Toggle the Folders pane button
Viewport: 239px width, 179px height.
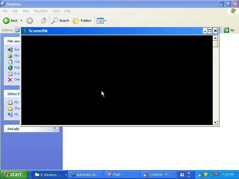tap(82, 21)
